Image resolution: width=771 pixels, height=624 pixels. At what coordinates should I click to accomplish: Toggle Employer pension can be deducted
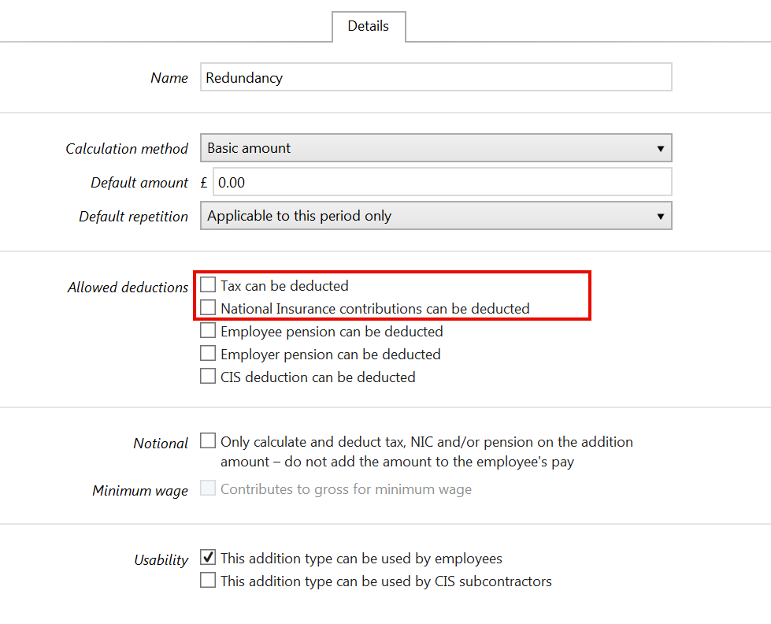pyautogui.click(x=208, y=354)
